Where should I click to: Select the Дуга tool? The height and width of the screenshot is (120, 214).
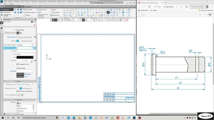[x=39, y=12]
